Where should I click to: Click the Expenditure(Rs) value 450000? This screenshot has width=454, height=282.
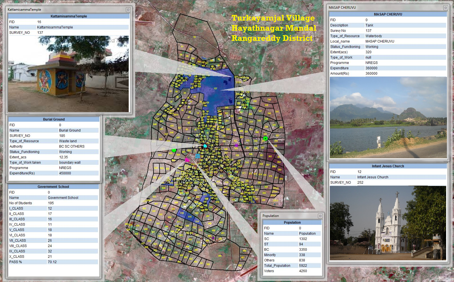[65, 173]
